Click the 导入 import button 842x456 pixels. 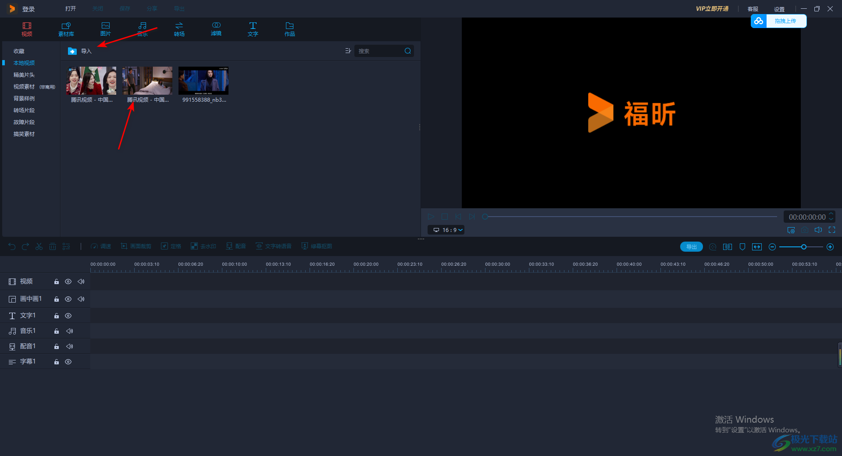(x=80, y=51)
